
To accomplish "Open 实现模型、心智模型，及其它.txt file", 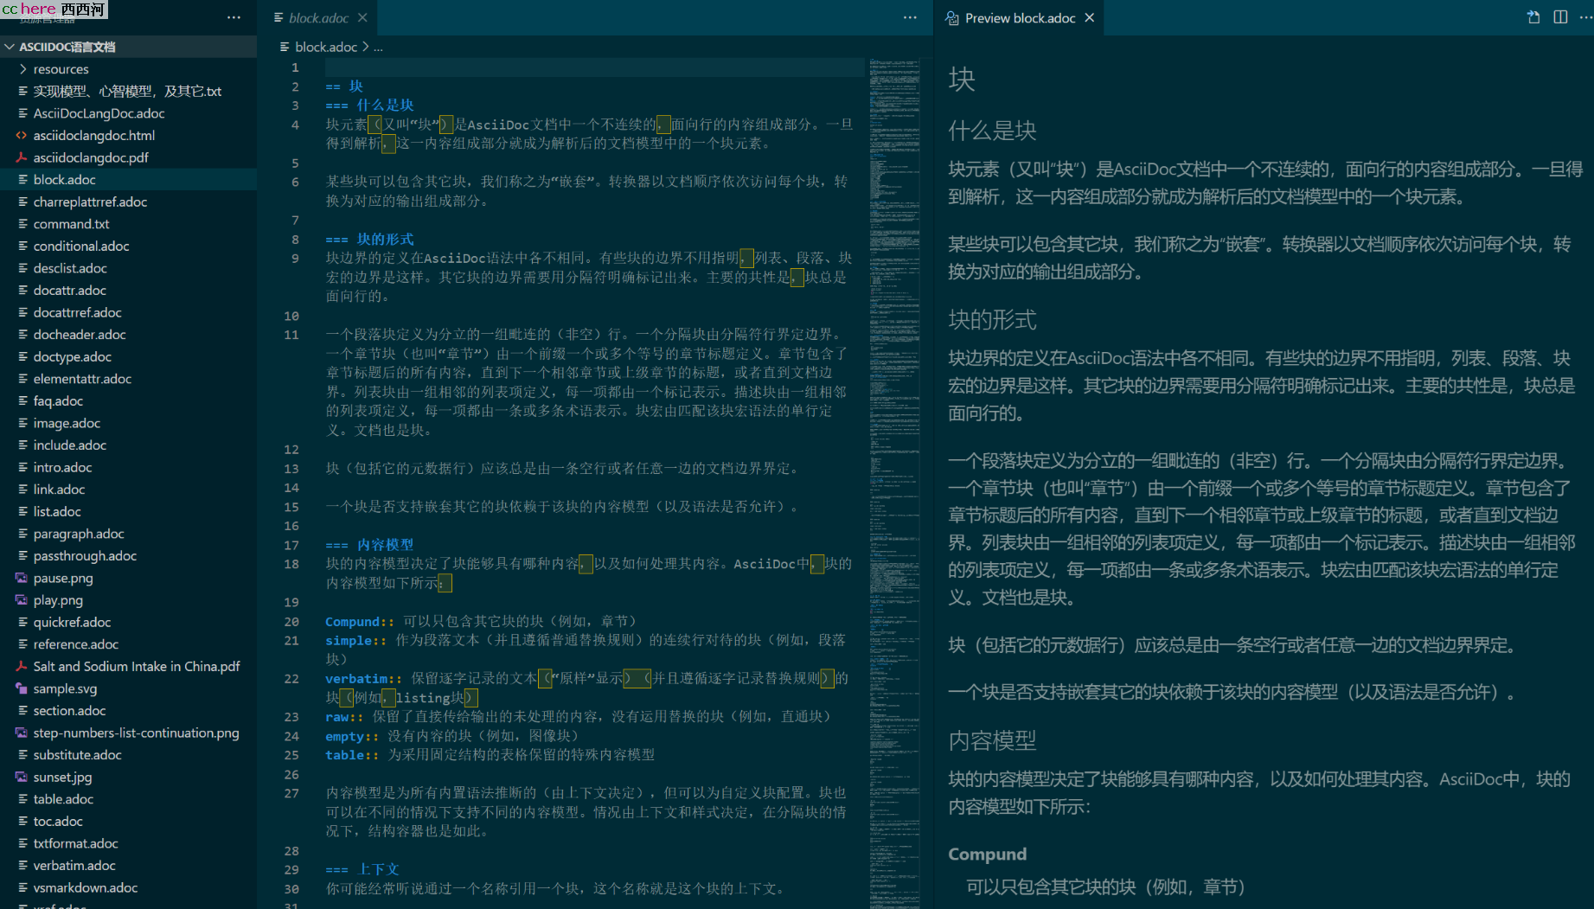I will point(127,92).
